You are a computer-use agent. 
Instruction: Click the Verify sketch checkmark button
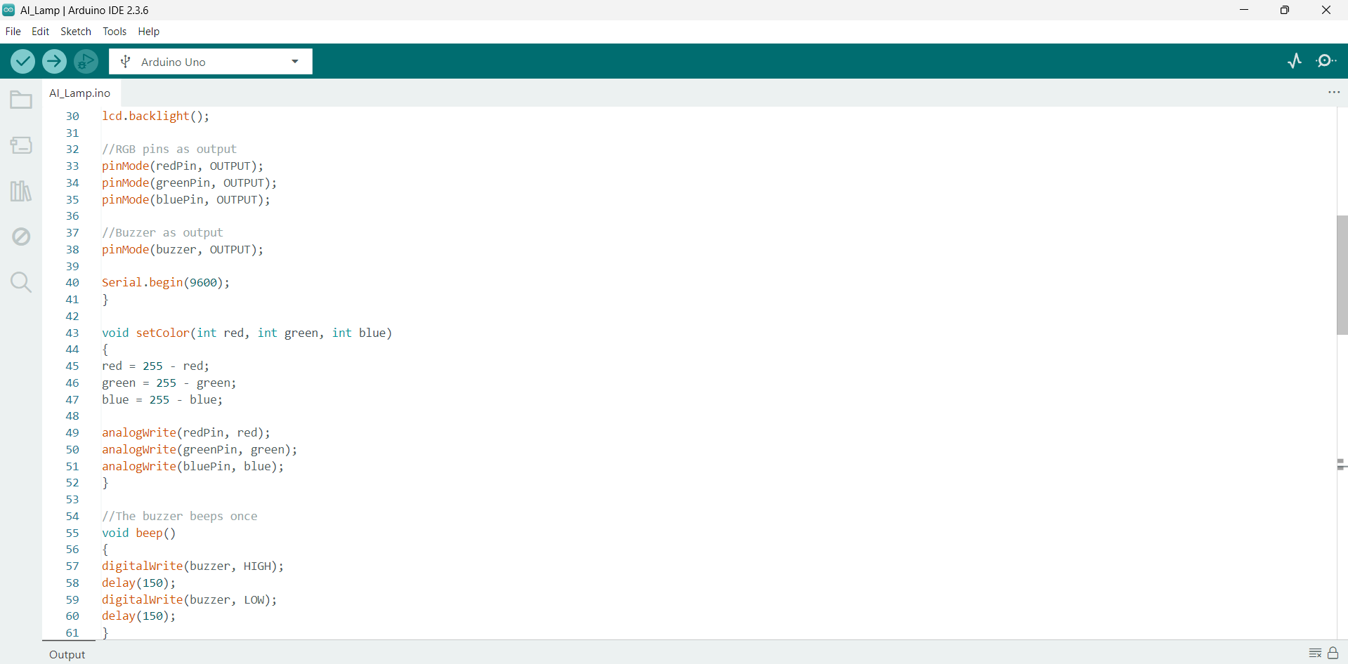pyautogui.click(x=23, y=62)
